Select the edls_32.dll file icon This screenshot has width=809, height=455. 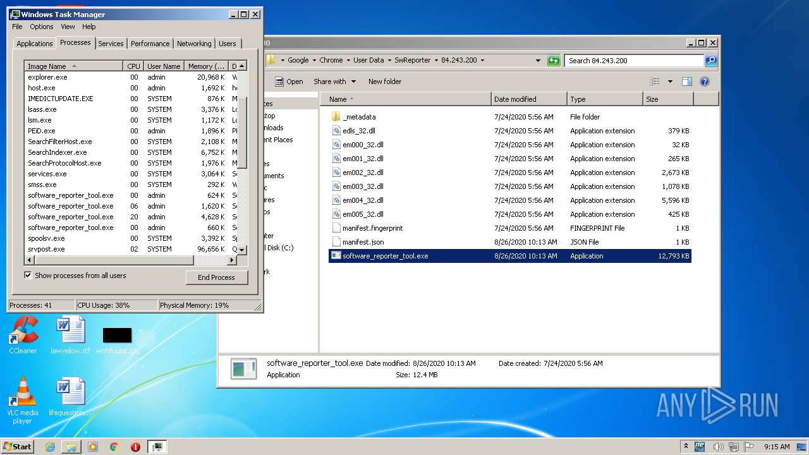[x=336, y=131]
